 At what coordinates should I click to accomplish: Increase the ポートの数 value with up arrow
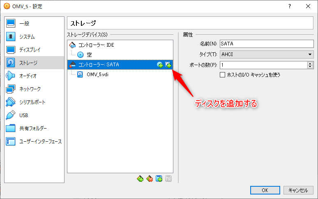[310, 63]
